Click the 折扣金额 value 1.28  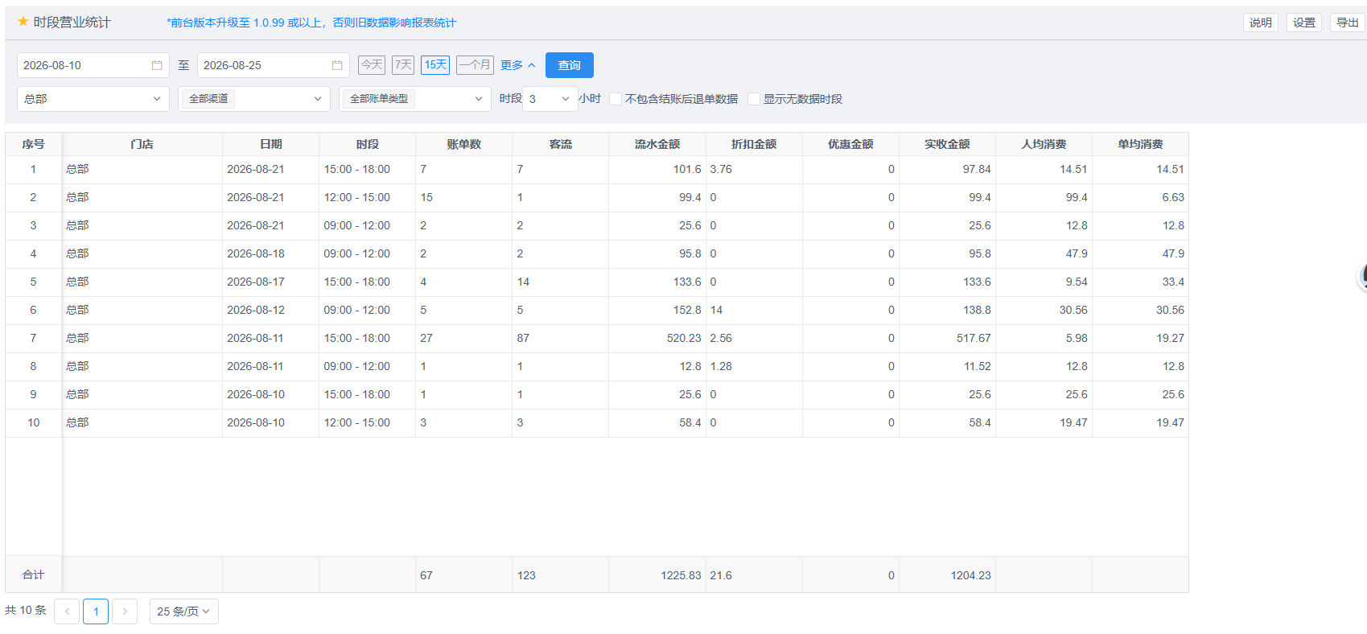(721, 366)
